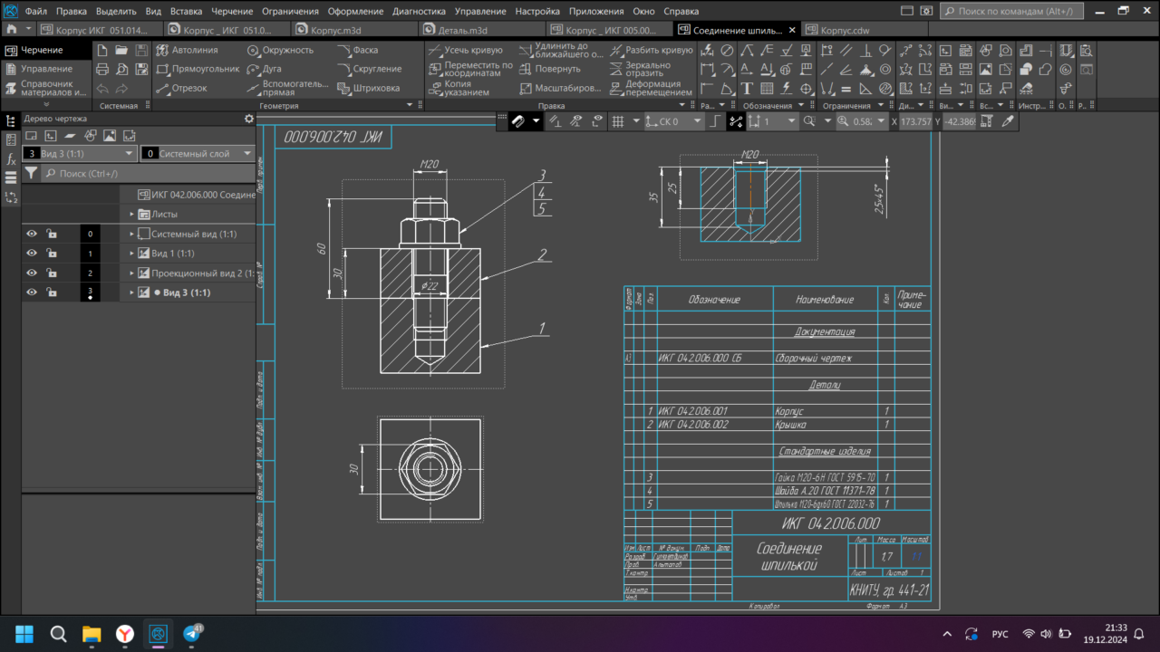Hide Вид 3 with eye icon
Viewport: 1160px width, 652px height.
(32, 292)
